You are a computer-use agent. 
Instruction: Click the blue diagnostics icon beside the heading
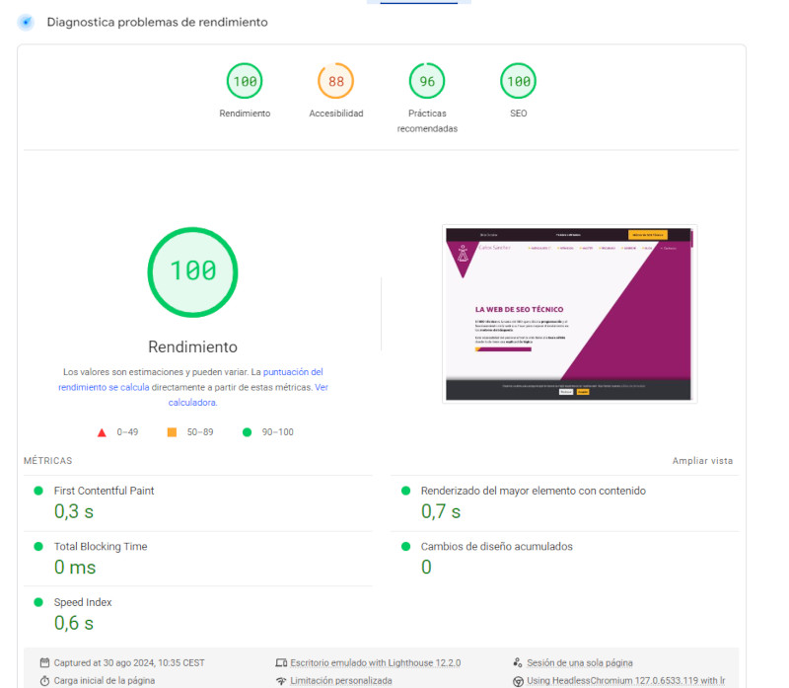point(26,22)
